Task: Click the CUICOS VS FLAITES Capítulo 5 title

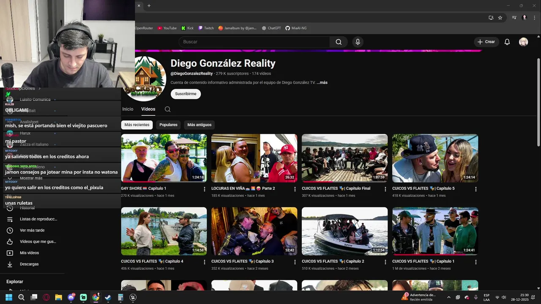Action: (x=424, y=188)
